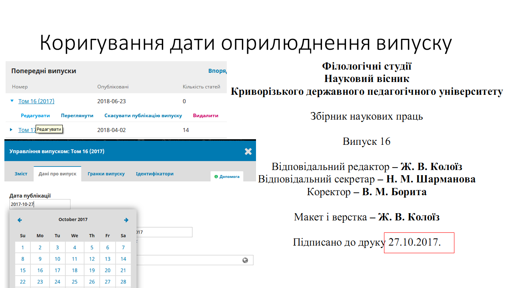Screen dimensions: 512x288
Task: Expand the Том 17 issue row
Action: 12,130
